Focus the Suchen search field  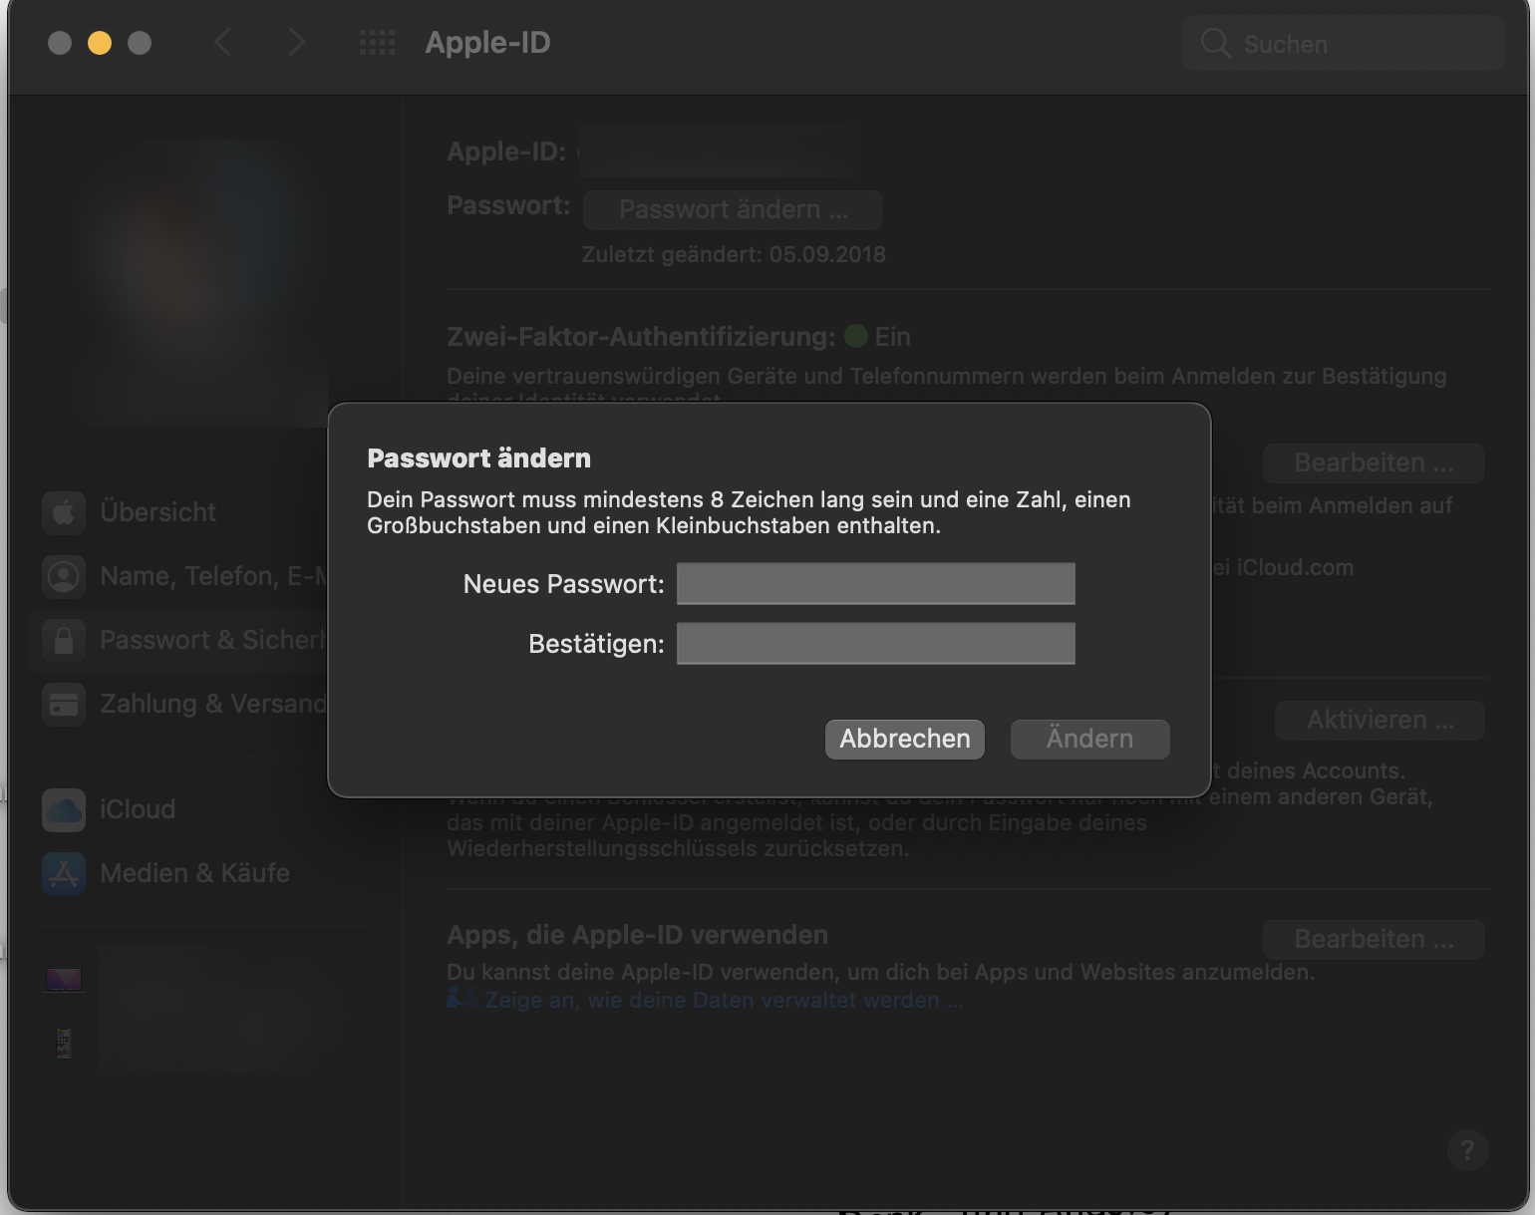[1343, 43]
